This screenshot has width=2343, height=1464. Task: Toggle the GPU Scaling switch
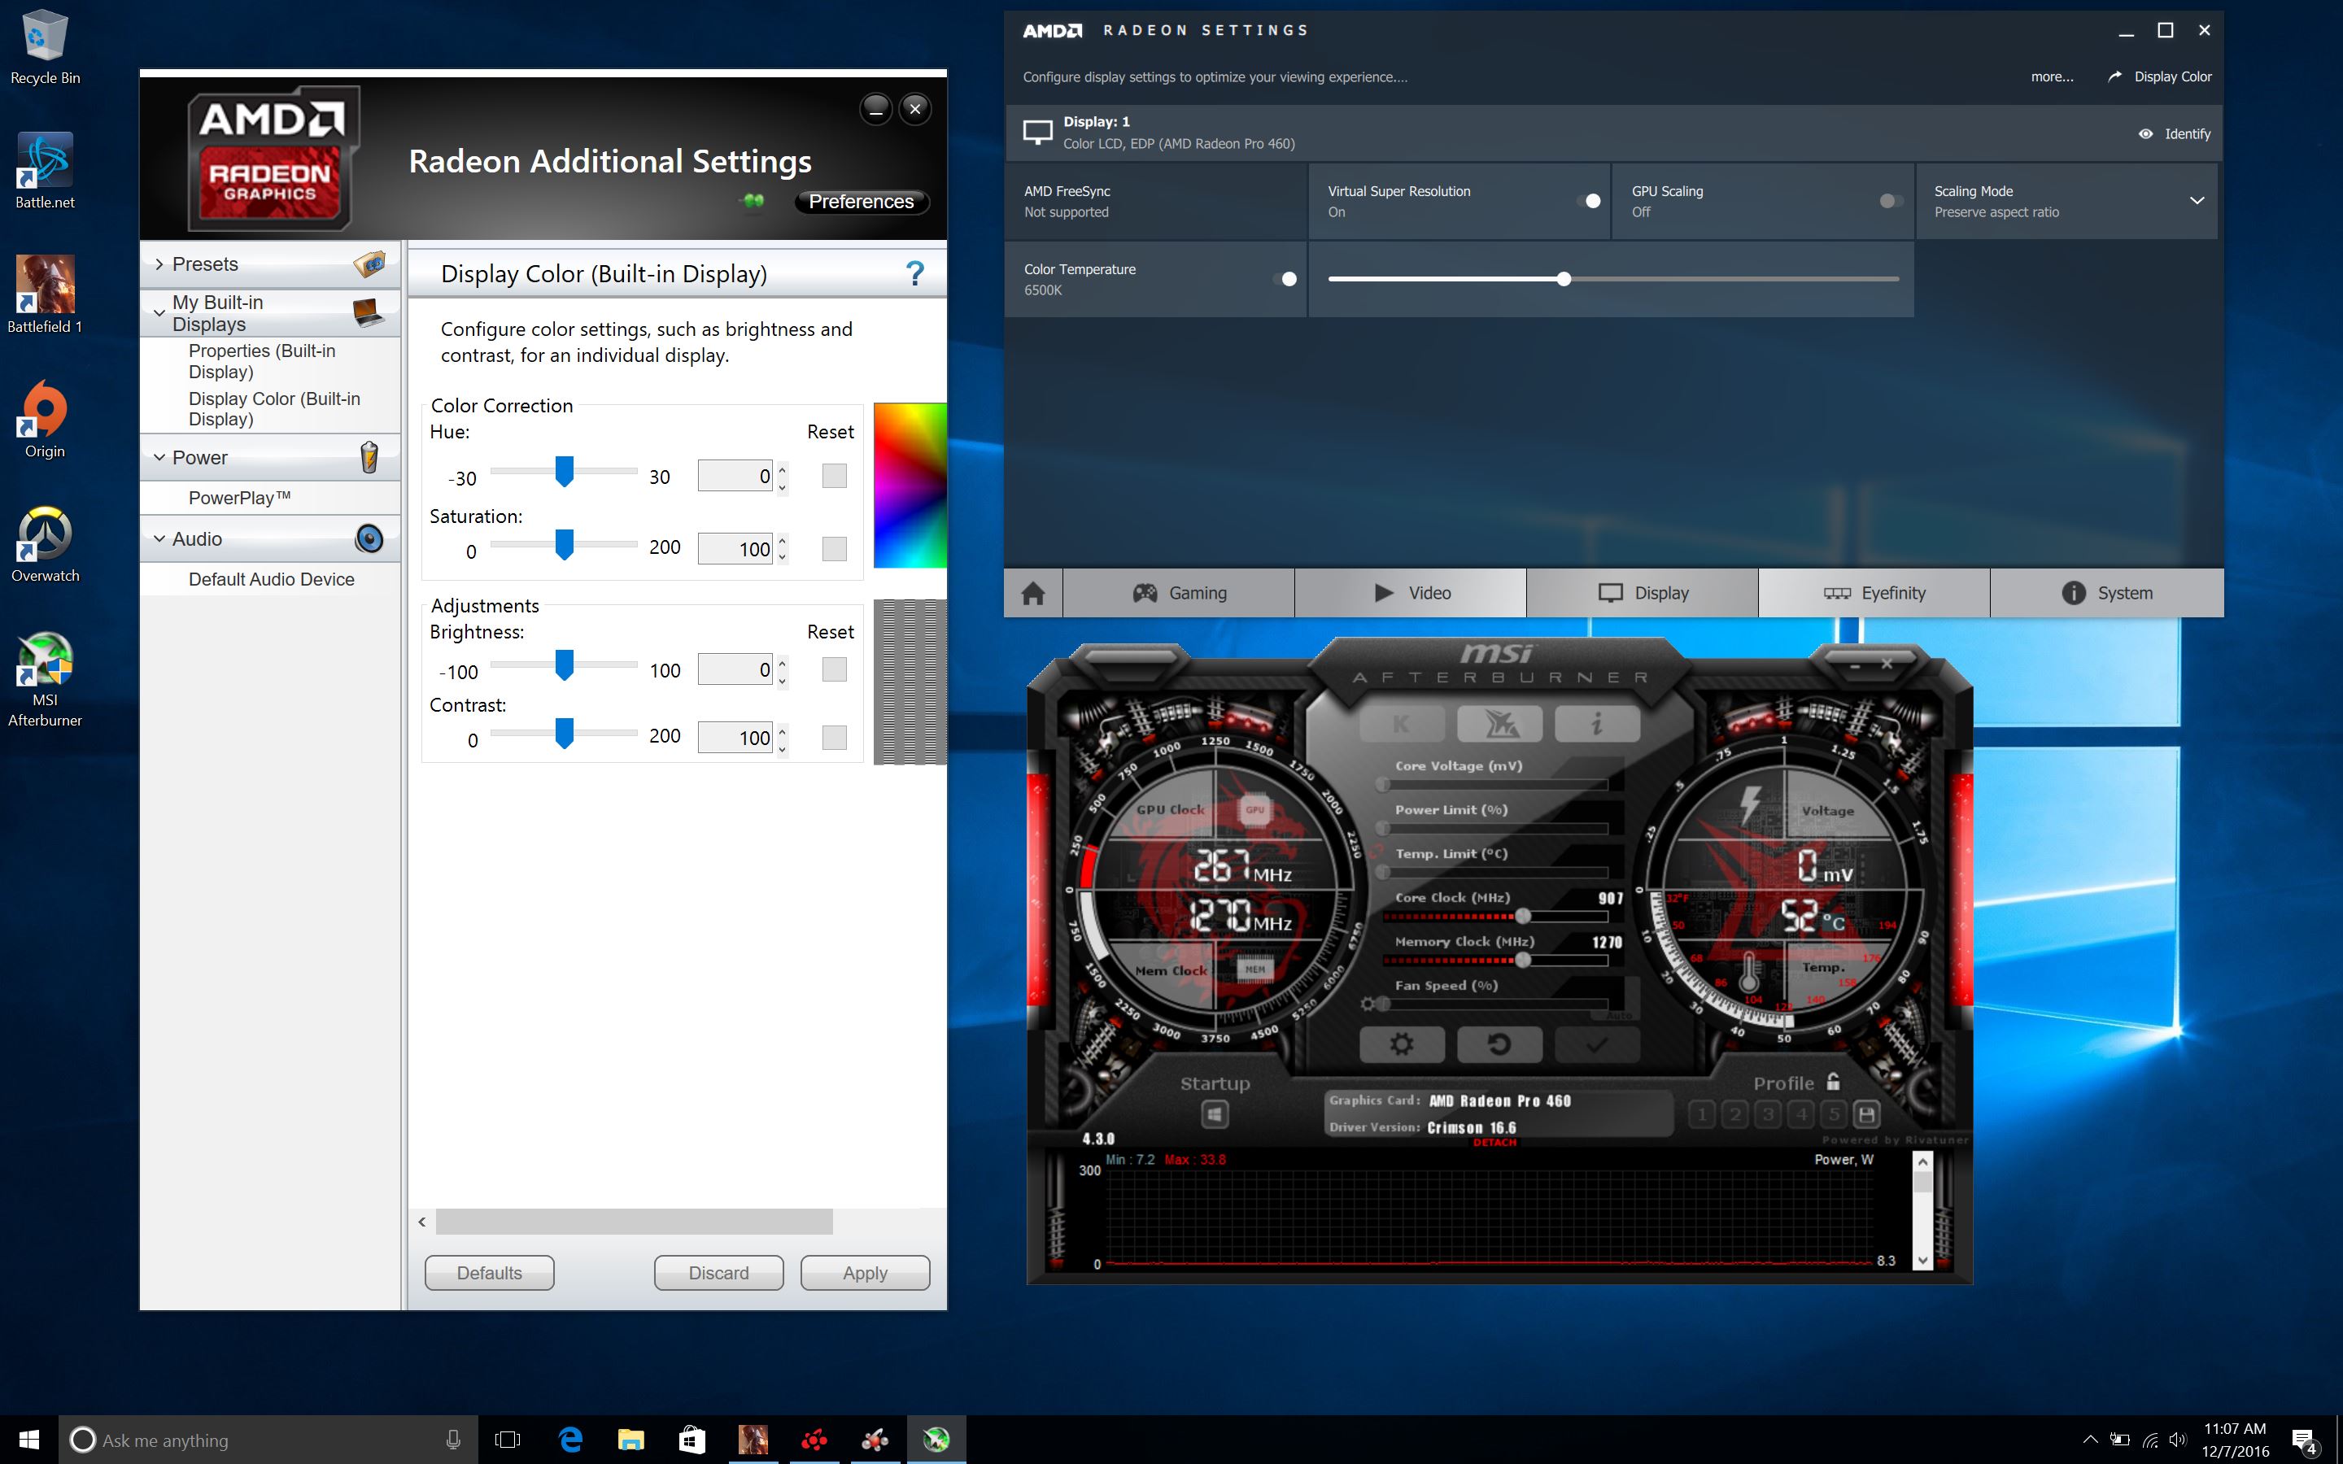coord(1891,200)
